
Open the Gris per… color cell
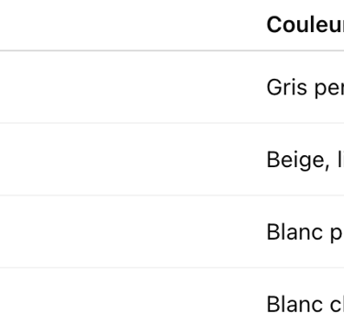point(305,87)
